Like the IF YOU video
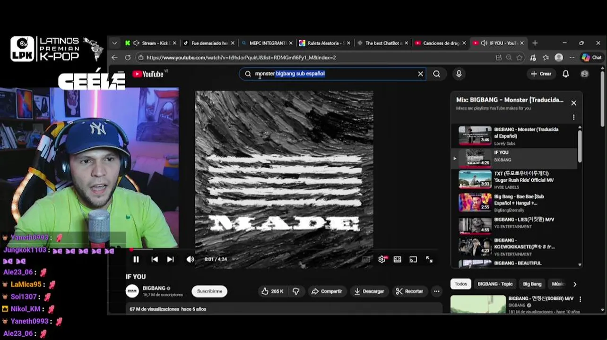Screen dimensions: 607x340 point(272,291)
